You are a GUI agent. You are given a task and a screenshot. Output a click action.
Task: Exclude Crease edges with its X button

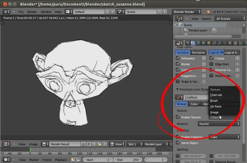(237, 58)
